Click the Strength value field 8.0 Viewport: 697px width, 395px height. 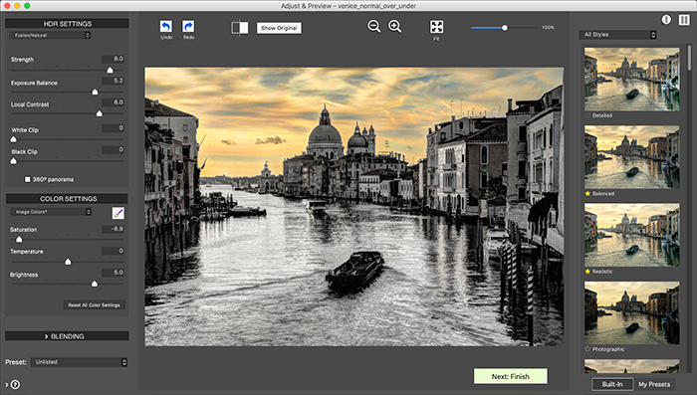click(113, 59)
